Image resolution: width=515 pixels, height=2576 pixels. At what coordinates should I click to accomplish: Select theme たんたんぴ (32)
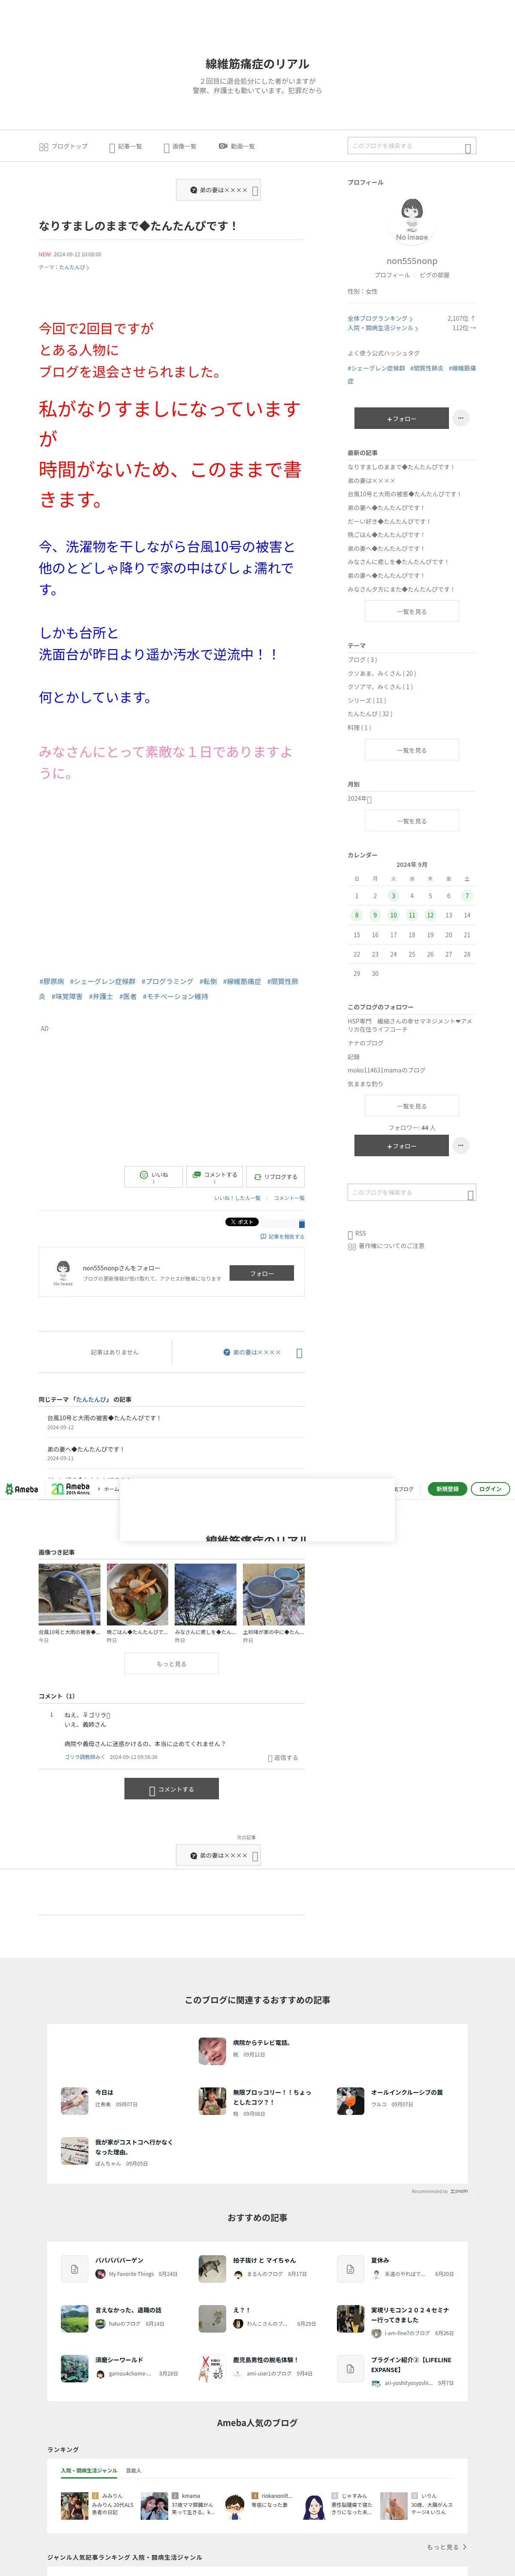click(370, 713)
